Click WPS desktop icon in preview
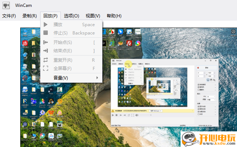Image resolution: width=237 pixels, height=147 pixels. tap(51, 113)
